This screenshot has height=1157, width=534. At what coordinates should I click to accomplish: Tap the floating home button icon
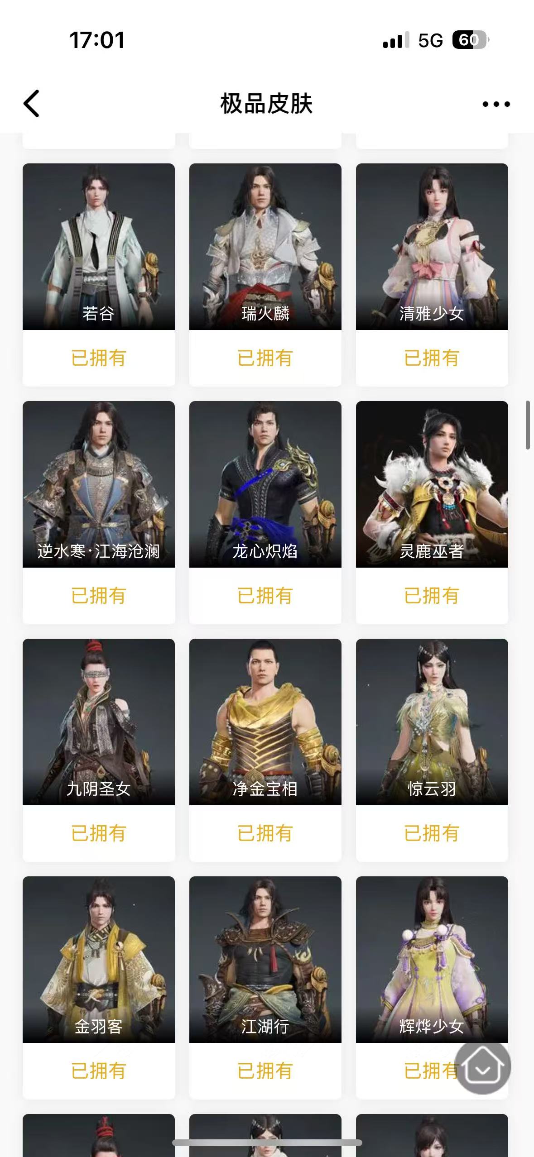pos(483,1068)
